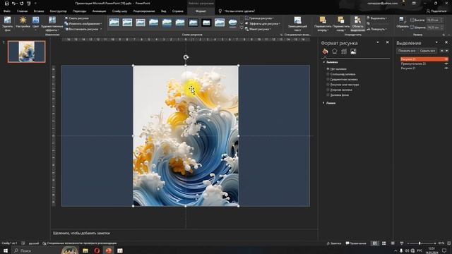Toggle eye icon of the highlighted orange row
Viewport: 452px width, 254px height.
pos(446,59)
